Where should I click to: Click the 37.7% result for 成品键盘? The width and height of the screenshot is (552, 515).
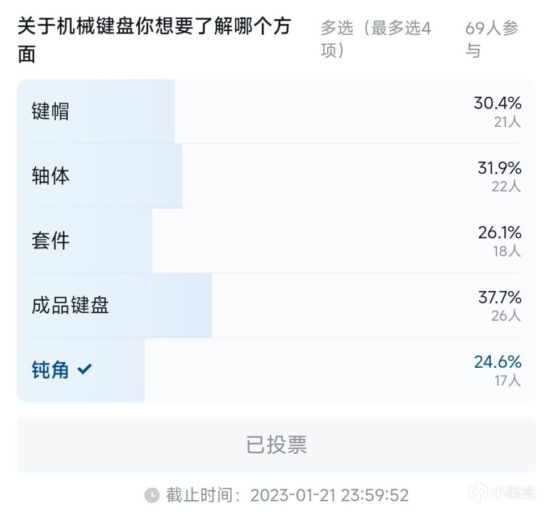499,297
